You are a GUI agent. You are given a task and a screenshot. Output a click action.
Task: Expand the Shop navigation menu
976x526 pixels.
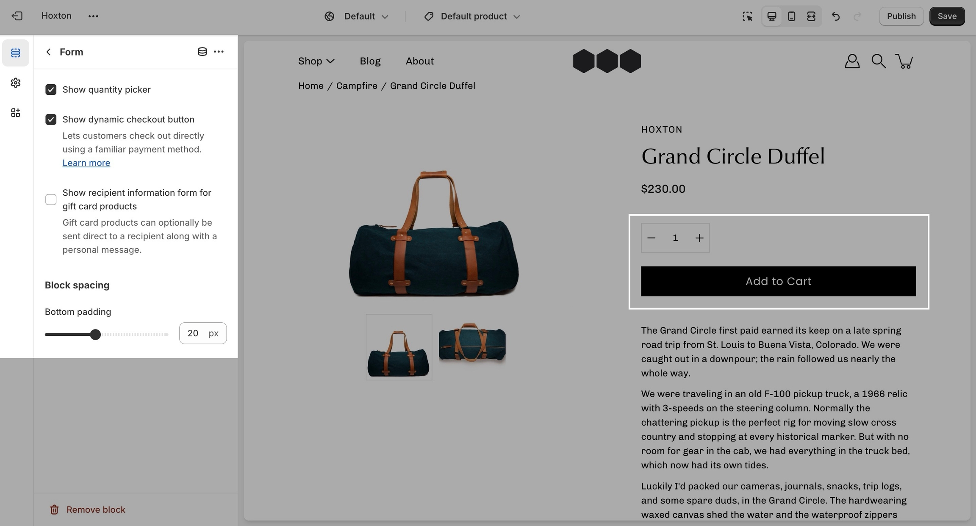point(316,61)
